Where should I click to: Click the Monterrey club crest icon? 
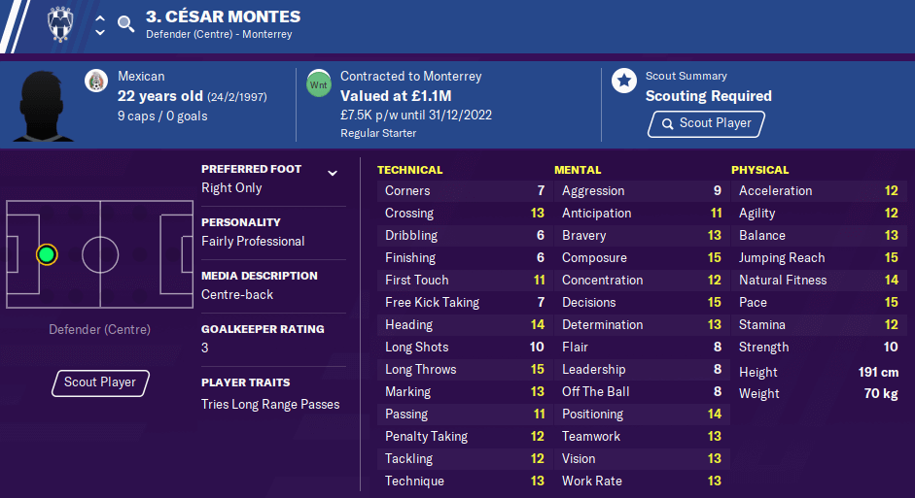(x=60, y=24)
